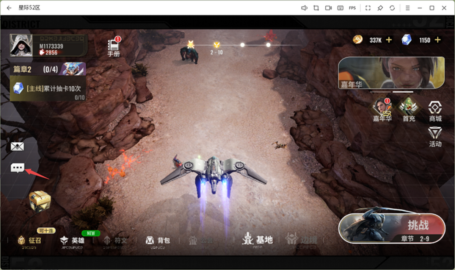Click the back arrow in title bar
The height and width of the screenshot is (270, 455).
9,8
